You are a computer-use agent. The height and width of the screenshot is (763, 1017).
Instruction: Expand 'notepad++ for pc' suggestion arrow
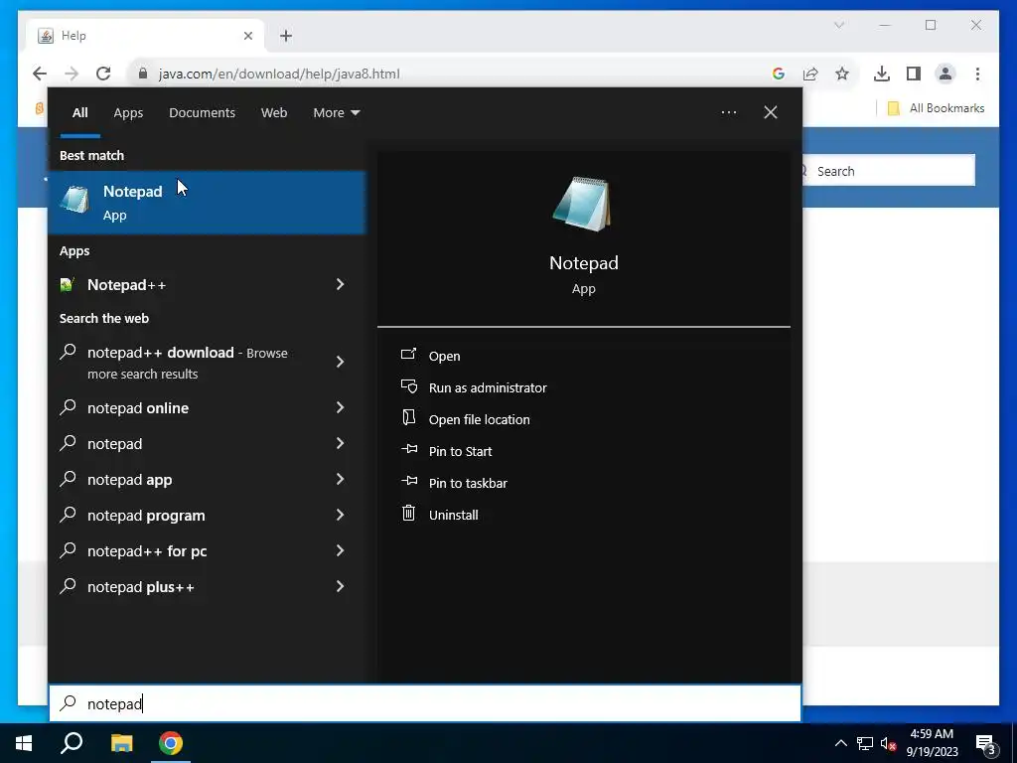tap(340, 550)
